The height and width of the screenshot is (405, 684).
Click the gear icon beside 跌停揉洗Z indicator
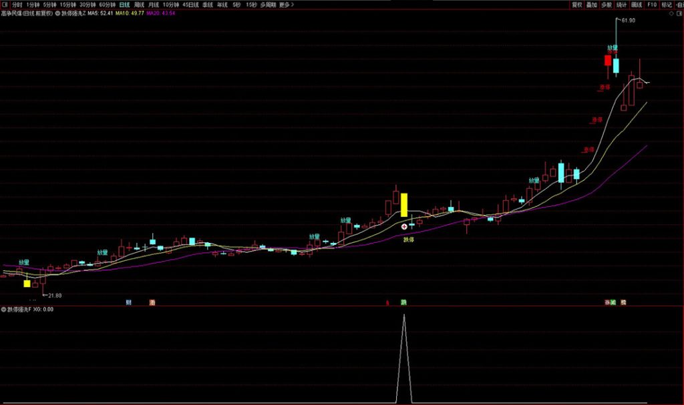tap(57, 13)
